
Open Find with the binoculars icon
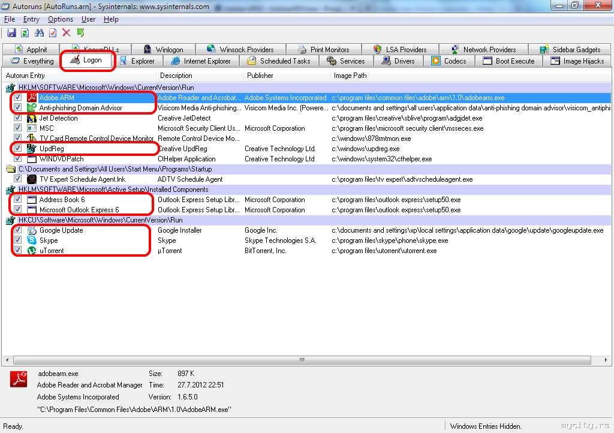39,33
